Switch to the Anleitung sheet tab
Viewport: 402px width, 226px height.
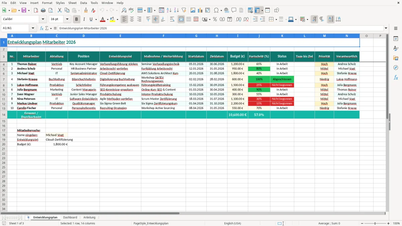coord(89,217)
